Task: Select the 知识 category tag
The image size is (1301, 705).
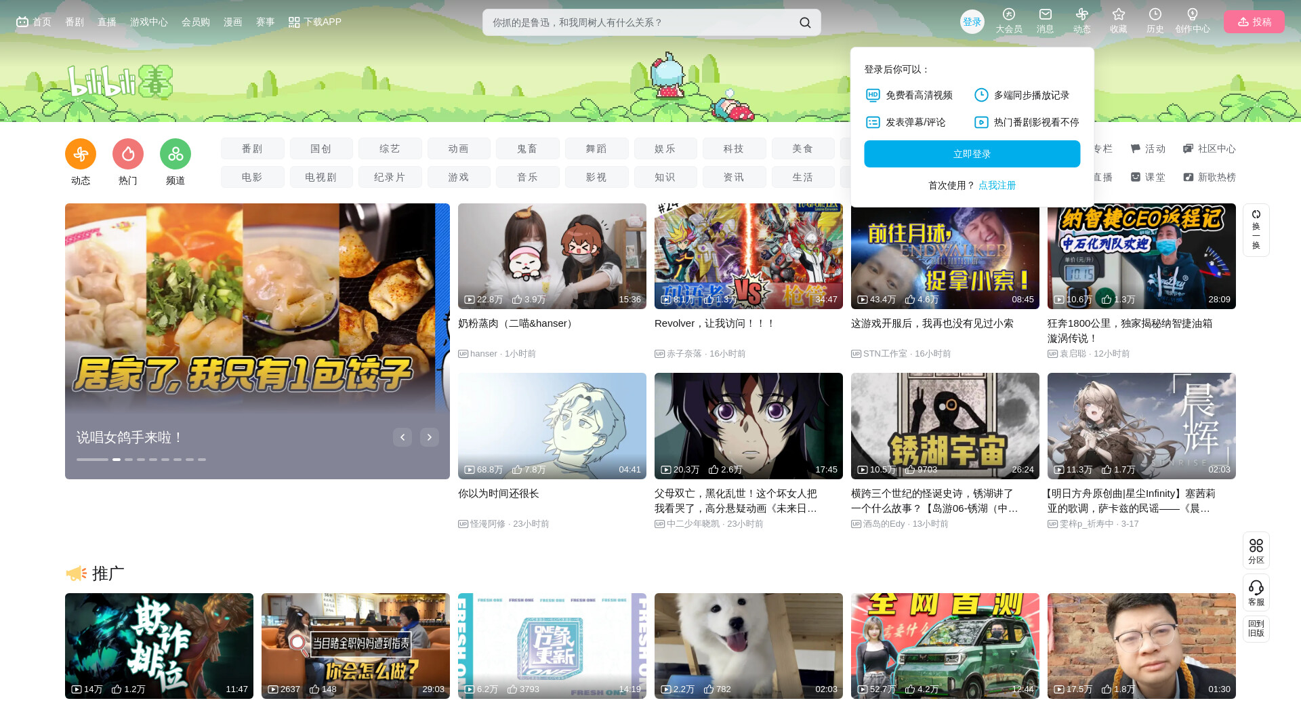Action: (x=665, y=177)
